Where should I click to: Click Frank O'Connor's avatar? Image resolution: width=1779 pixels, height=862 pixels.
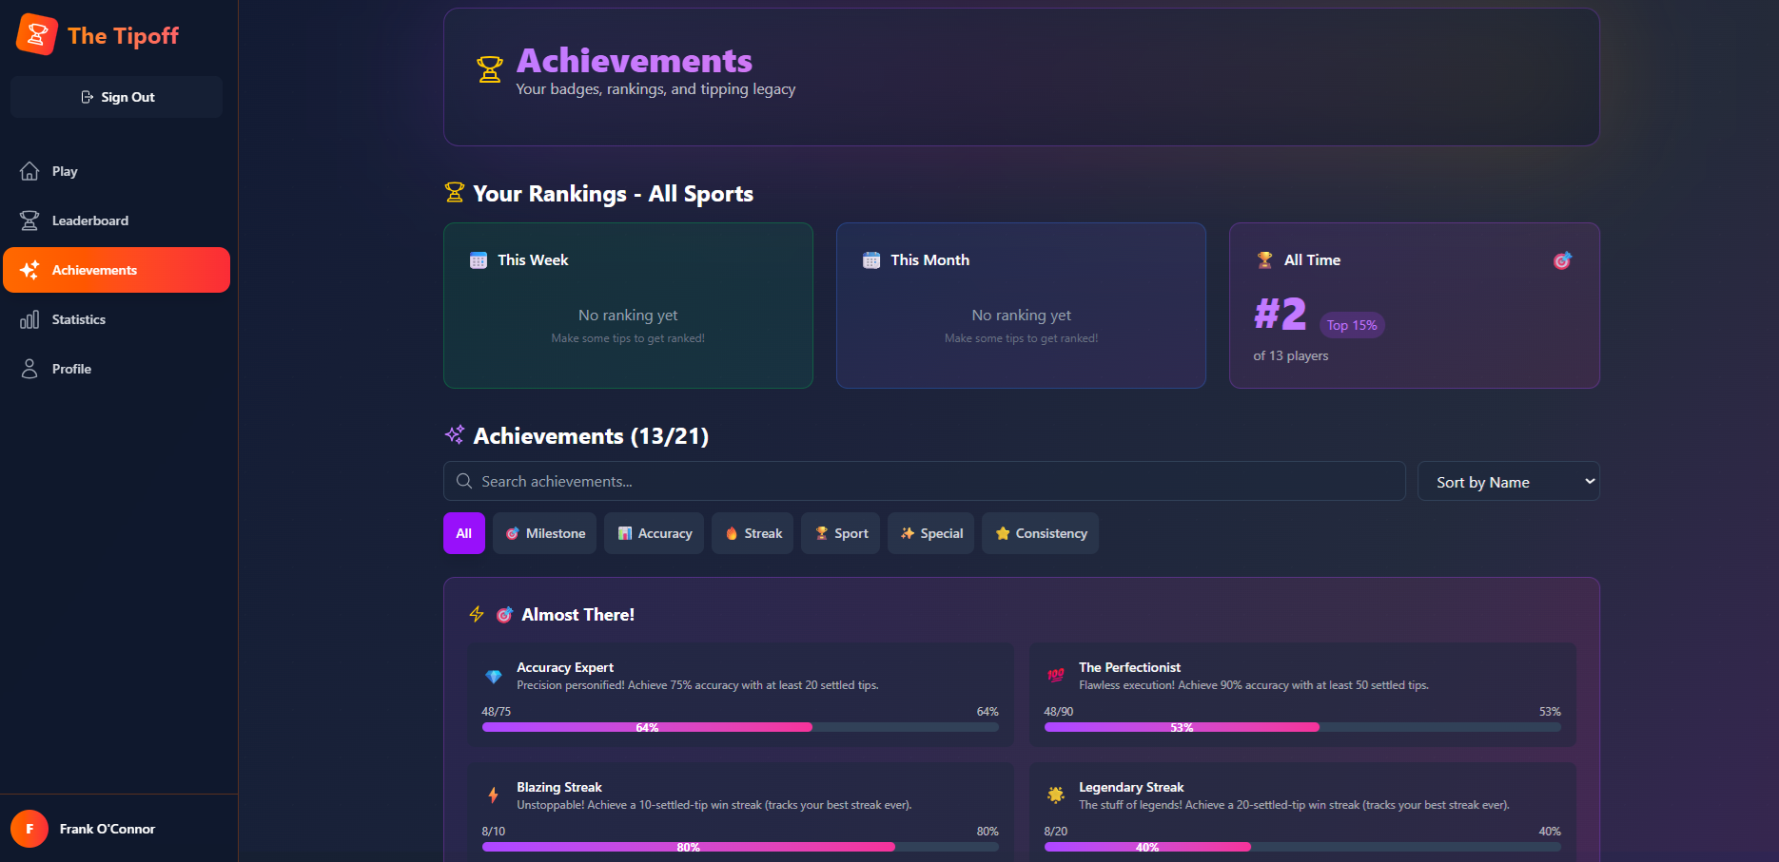click(x=29, y=829)
